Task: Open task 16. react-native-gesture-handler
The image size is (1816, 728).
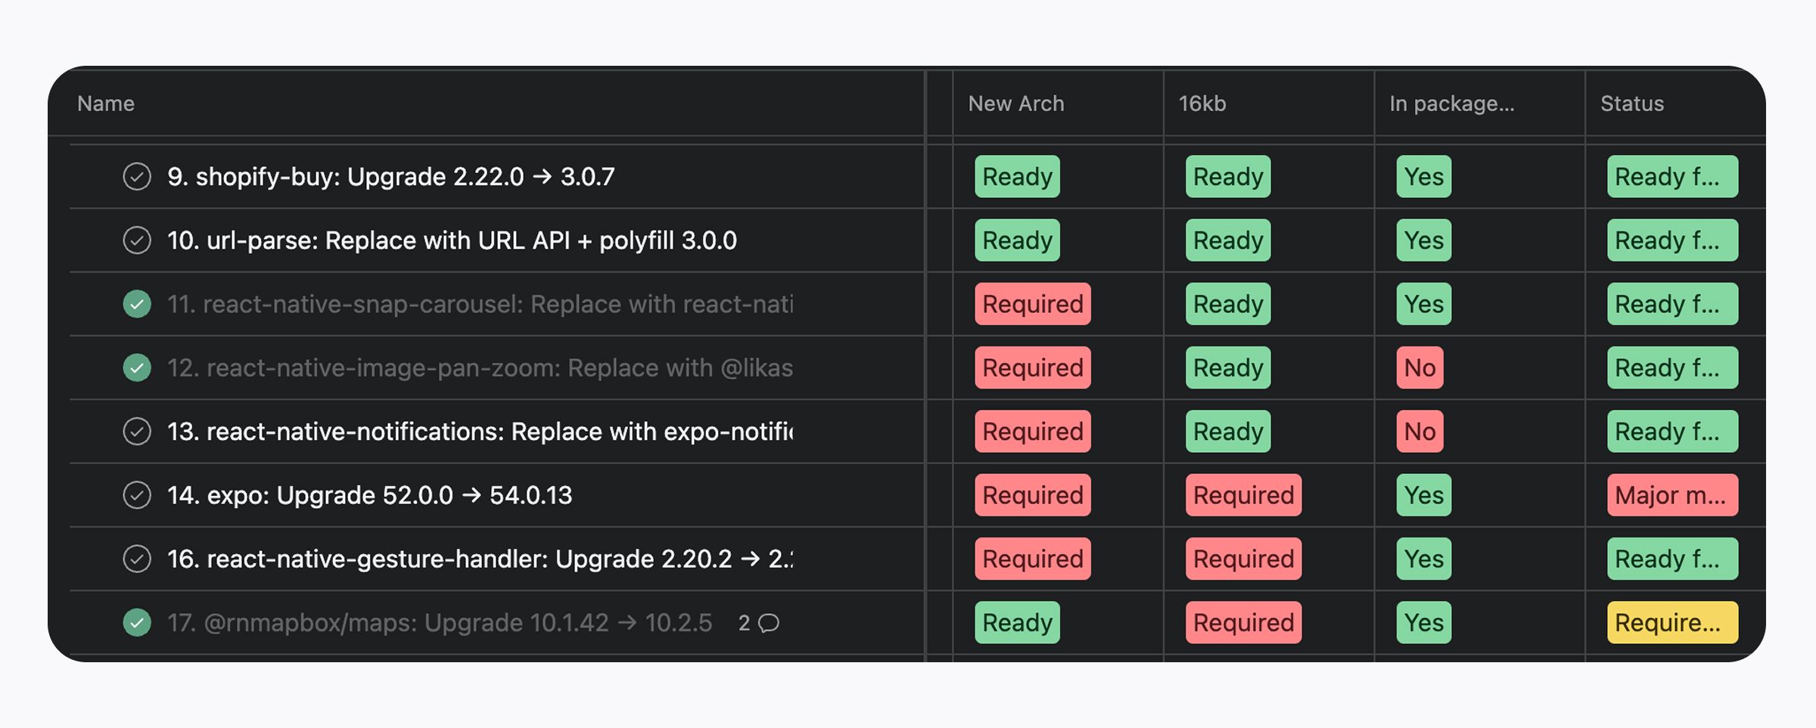Action: 480,559
